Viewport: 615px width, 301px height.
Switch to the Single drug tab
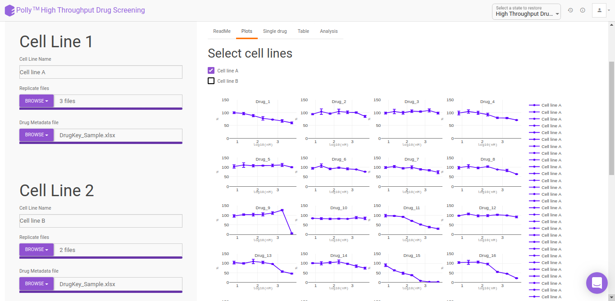pyautogui.click(x=275, y=31)
